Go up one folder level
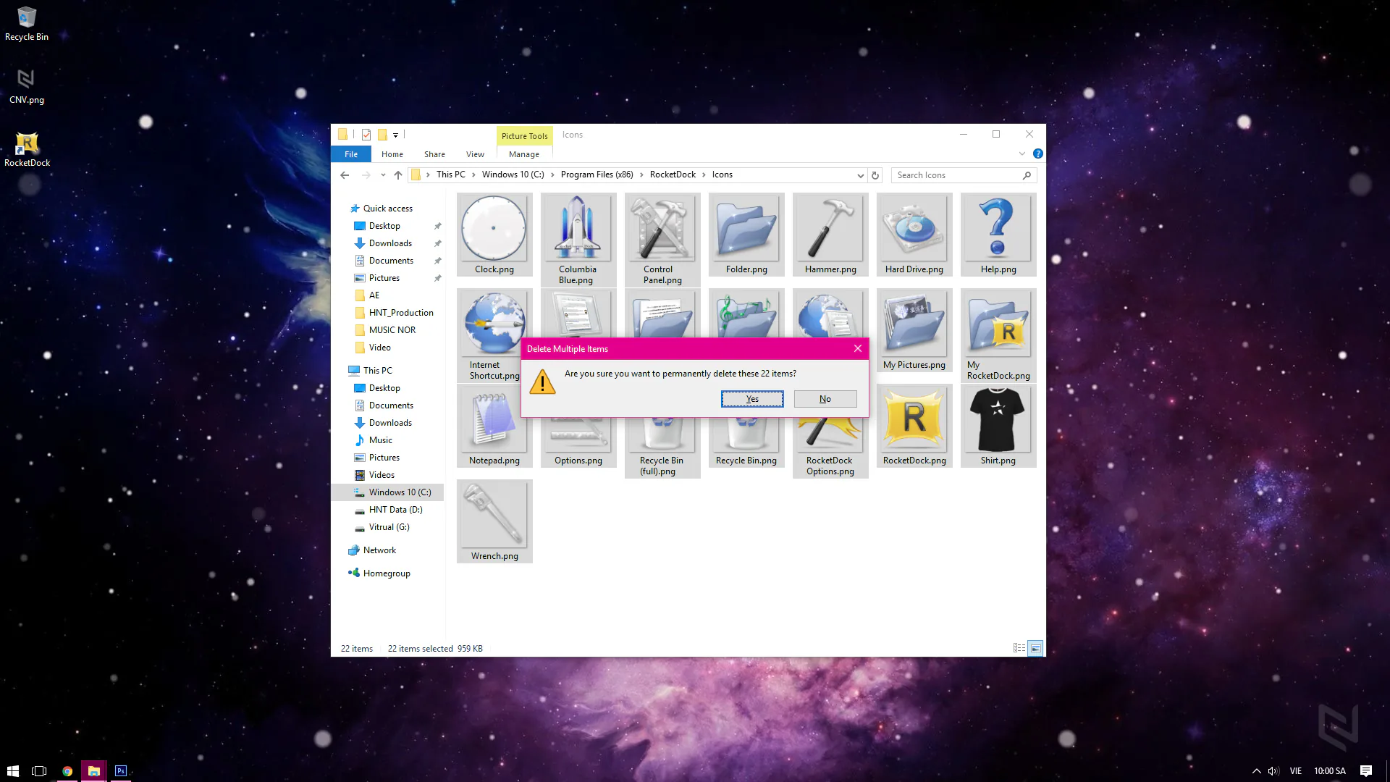 click(x=398, y=175)
